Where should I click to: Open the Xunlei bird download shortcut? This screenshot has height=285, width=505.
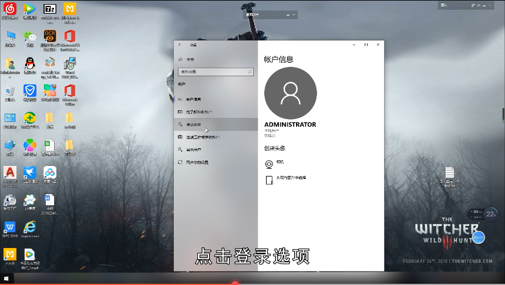pos(29,175)
